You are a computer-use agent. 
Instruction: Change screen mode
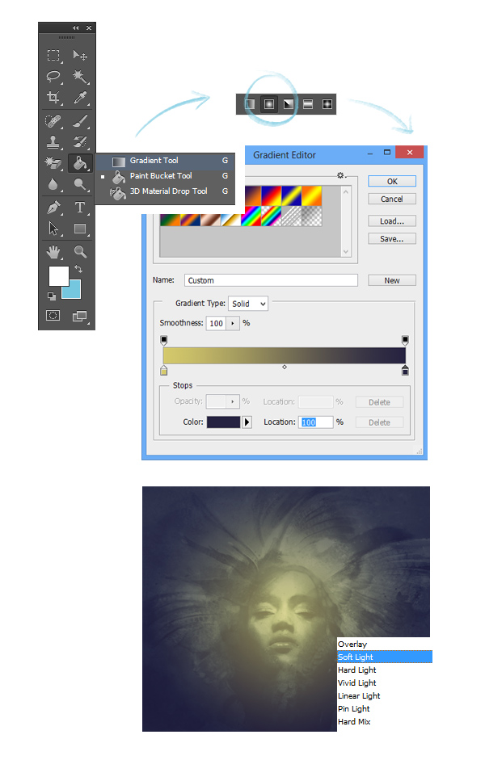point(79,316)
